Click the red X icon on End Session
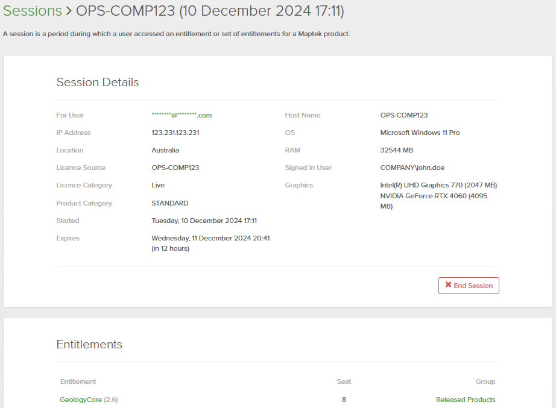The image size is (556, 408). coord(448,285)
